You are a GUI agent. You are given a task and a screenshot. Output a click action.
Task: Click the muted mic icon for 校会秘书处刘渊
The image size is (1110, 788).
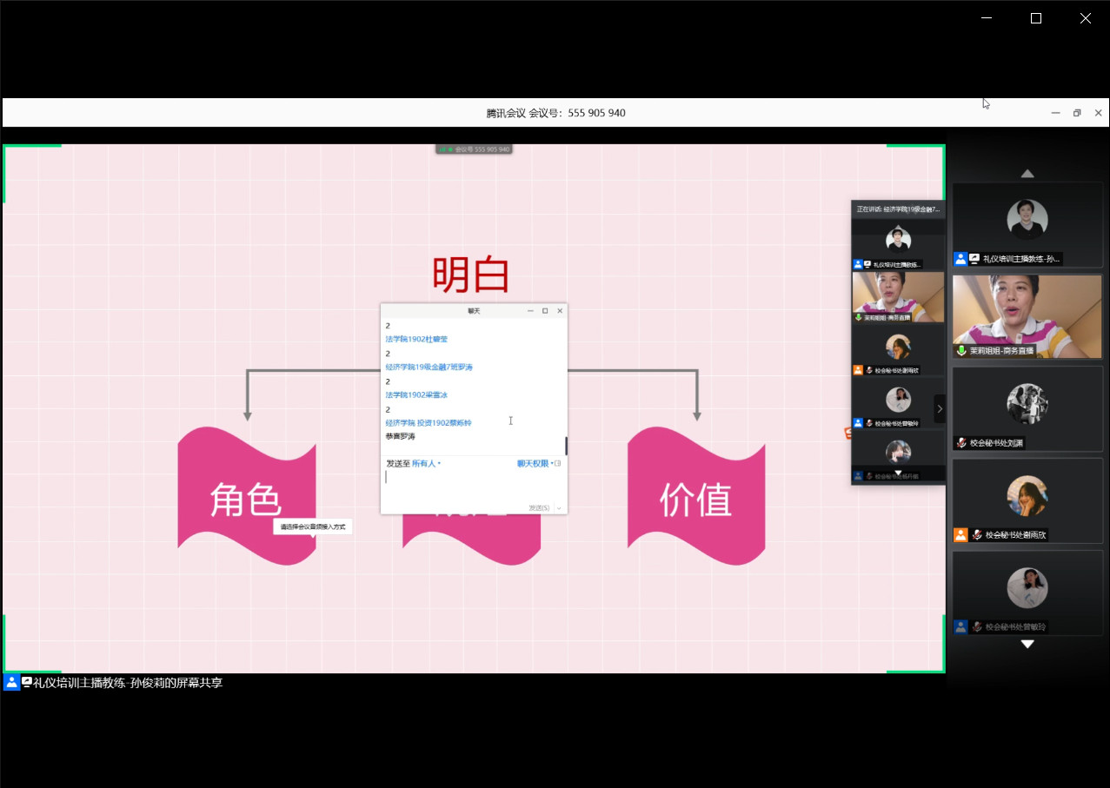click(961, 443)
